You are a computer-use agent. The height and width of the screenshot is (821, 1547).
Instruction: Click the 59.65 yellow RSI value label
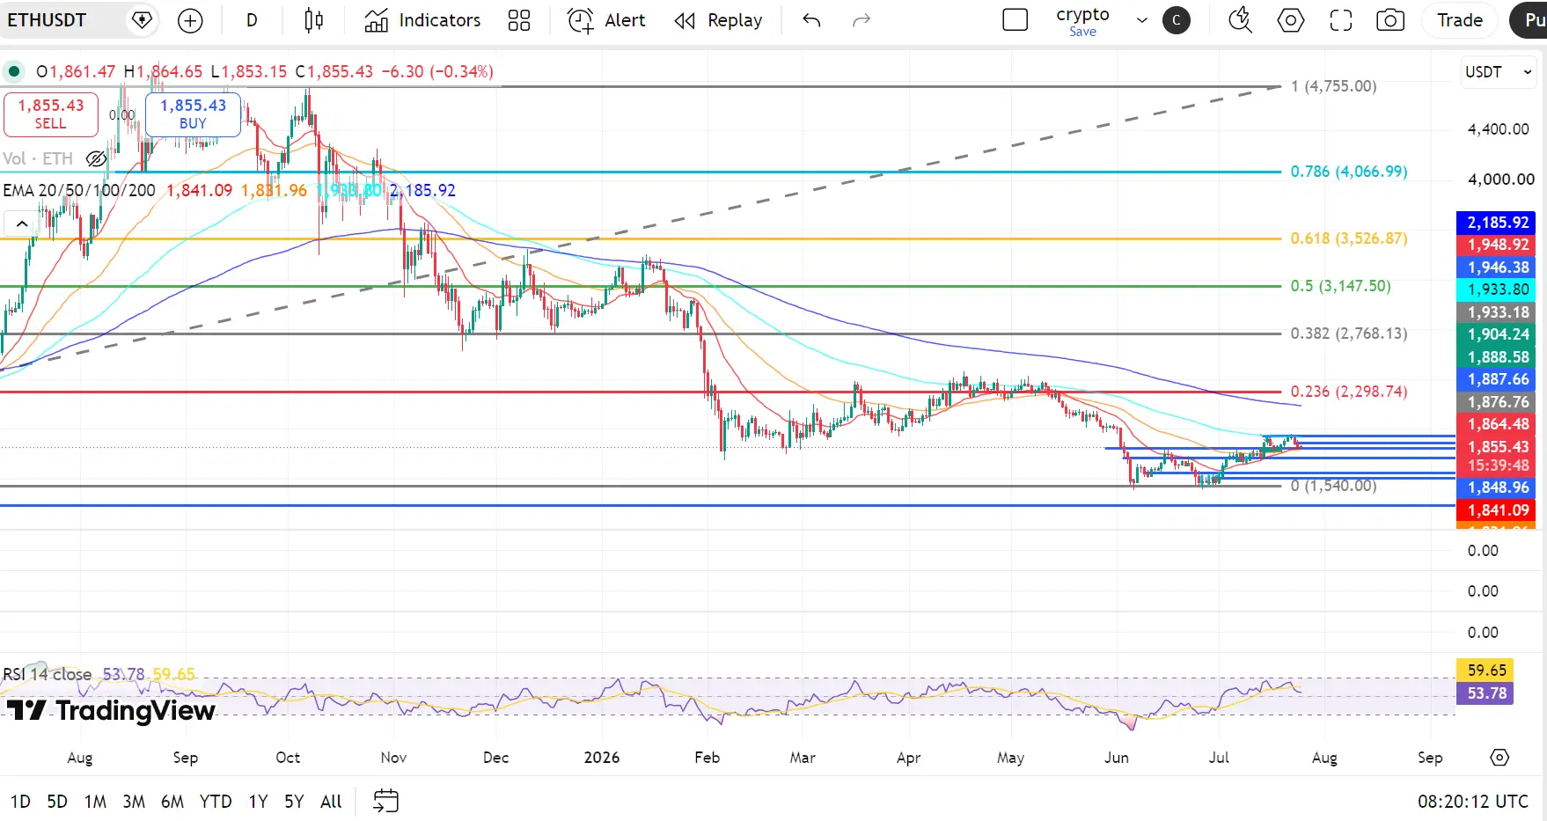click(x=1486, y=671)
